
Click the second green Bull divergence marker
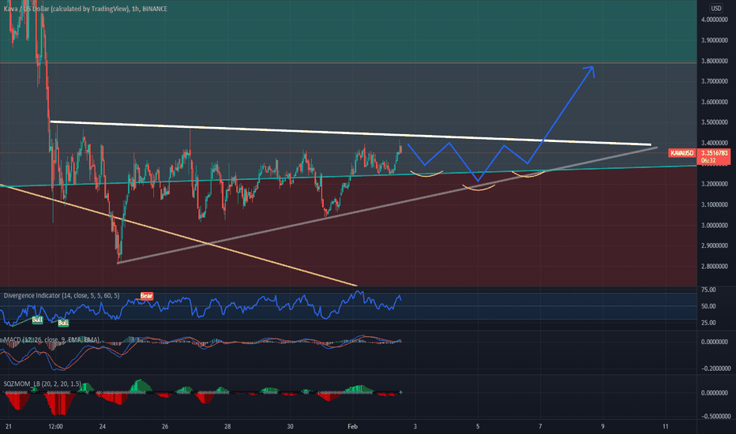(x=63, y=323)
